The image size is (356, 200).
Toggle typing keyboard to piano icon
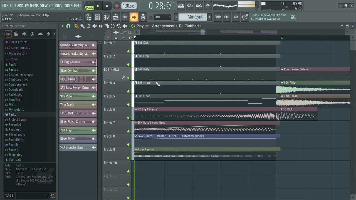181,6
